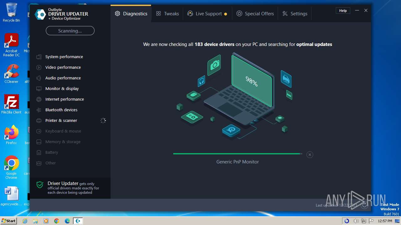Select the Keyboard & mouse icon
This screenshot has width=401, height=225.
pyautogui.click(x=39, y=131)
